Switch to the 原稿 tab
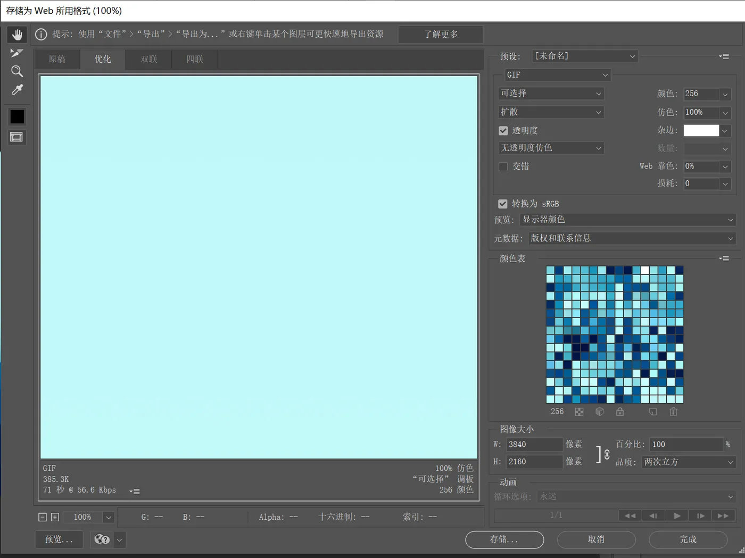The image size is (745, 558). [57, 59]
